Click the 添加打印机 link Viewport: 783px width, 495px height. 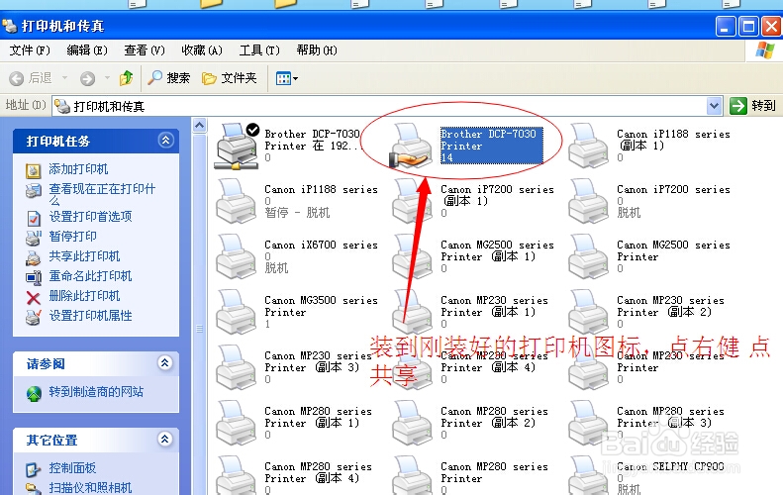(78, 169)
